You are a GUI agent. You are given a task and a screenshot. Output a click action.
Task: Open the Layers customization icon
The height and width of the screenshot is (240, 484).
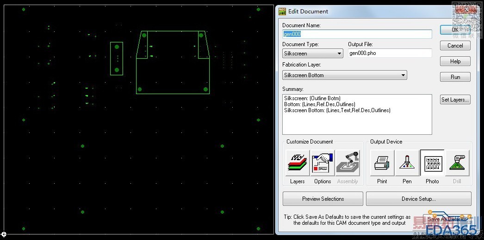[298, 163]
